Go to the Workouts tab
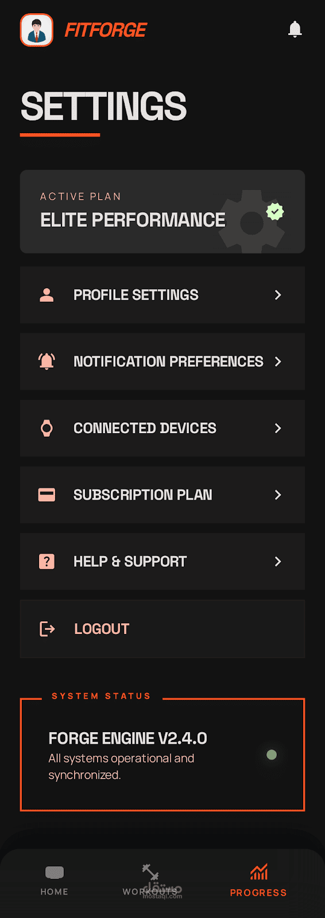This screenshot has height=918, width=325. pyautogui.click(x=150, y=881)
